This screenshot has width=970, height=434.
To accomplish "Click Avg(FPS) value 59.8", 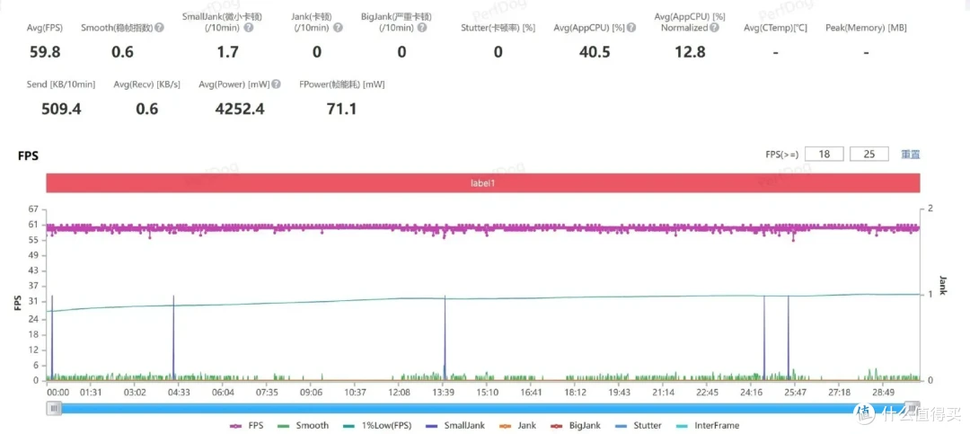I will pos(45,52).
